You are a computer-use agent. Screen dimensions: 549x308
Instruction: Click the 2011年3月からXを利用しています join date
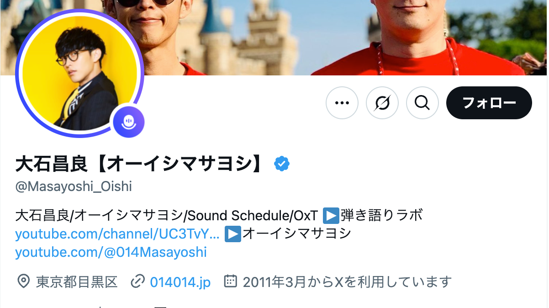pyautogui.click(x=347, y=282)
